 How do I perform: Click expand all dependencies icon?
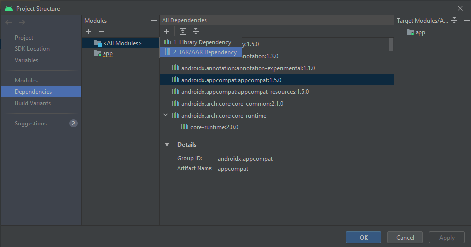(183, 31)
